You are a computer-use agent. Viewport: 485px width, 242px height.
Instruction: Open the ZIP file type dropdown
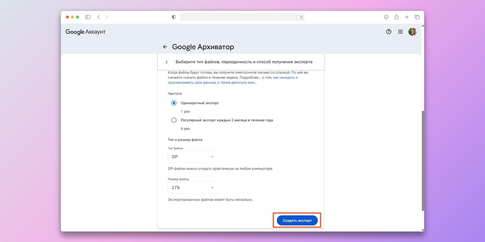(x=193, y=157)
